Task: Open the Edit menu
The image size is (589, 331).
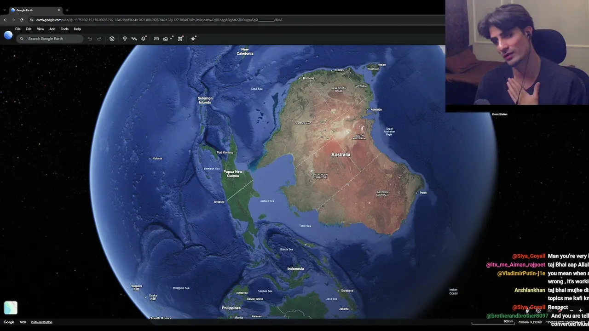Action: [29, 29]
